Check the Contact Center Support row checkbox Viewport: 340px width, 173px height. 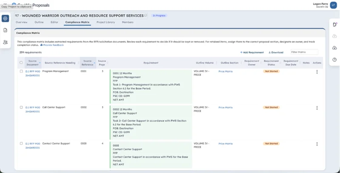coord(21,143)
